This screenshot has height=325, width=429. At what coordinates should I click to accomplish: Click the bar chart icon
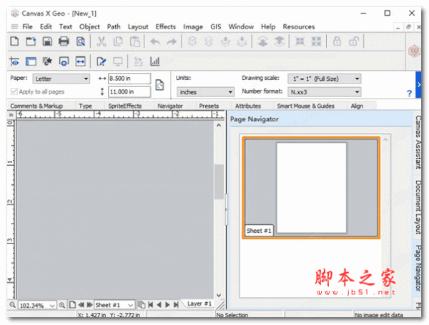tap(155, 61)
